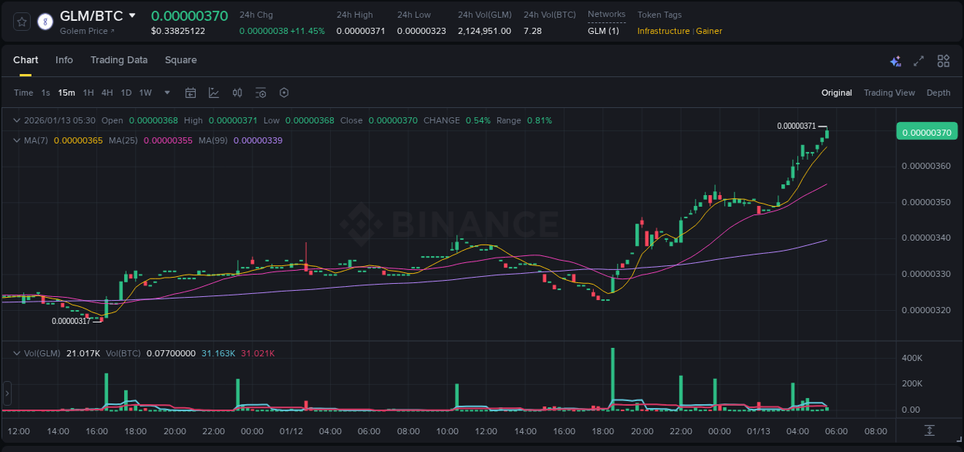Screen dimensions: 964x452
Task: Expand the chart to fullscreen
Action: [918, 60]
